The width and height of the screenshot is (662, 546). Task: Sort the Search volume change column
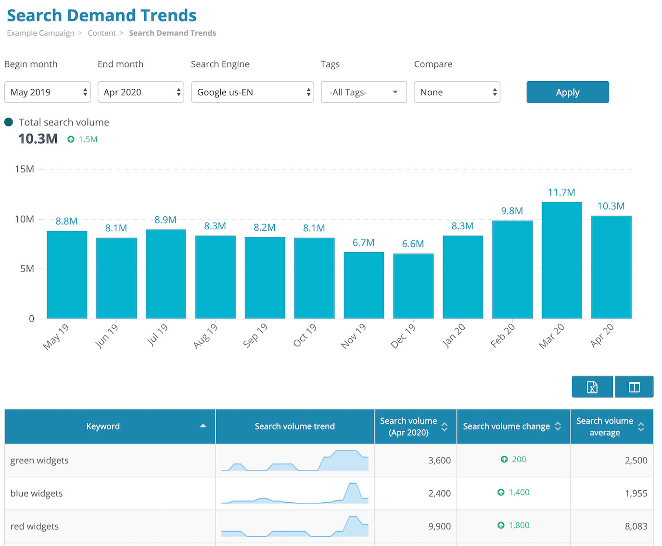(x=558, y=426)
